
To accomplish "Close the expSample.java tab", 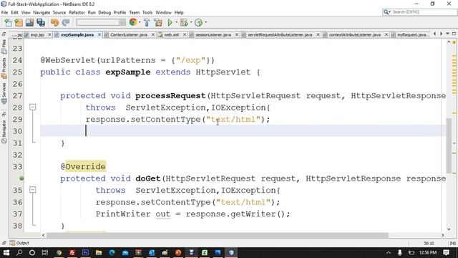I will [99, 34].
